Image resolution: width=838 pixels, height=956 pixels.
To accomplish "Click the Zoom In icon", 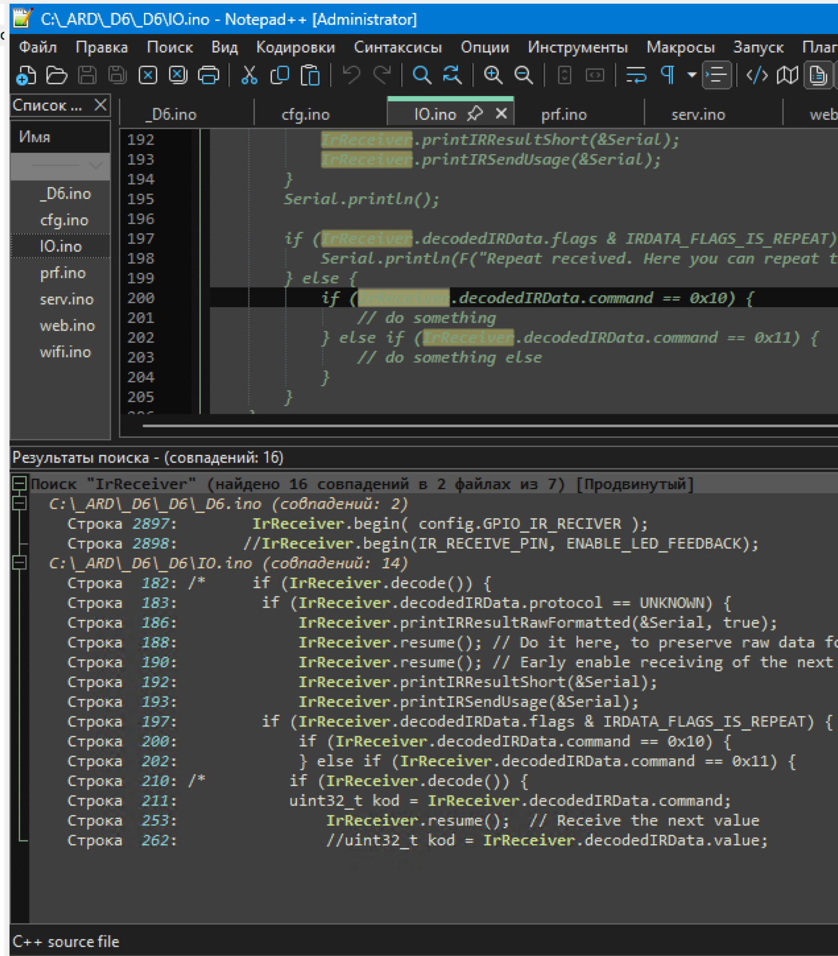I will click(493, 75).
